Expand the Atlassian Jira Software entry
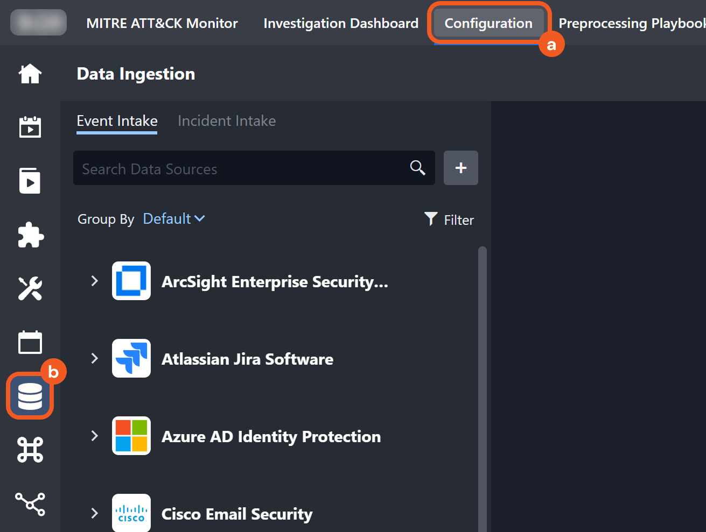The image size is (706, 532). [x=95, y=358]
